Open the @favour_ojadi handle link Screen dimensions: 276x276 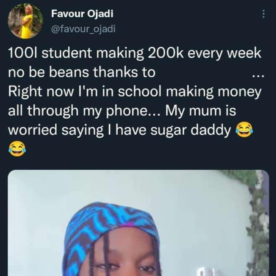pyautogui.click(x=83, y=29)
